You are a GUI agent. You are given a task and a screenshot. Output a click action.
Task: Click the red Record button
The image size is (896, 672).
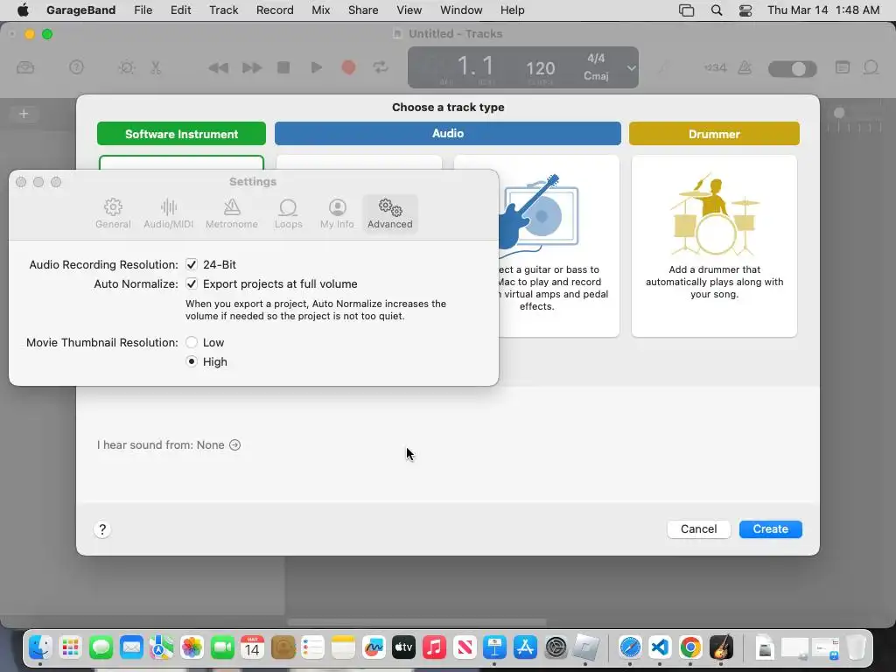tap(348, 67)
